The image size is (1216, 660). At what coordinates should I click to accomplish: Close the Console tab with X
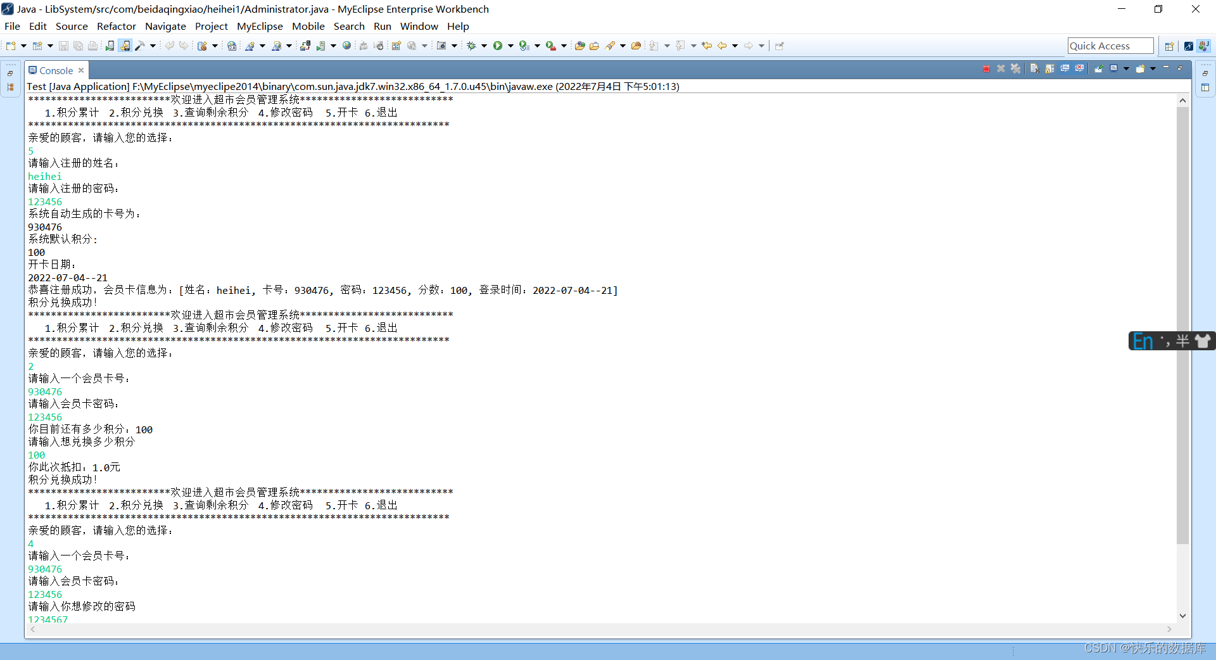[x=81, y=70]
